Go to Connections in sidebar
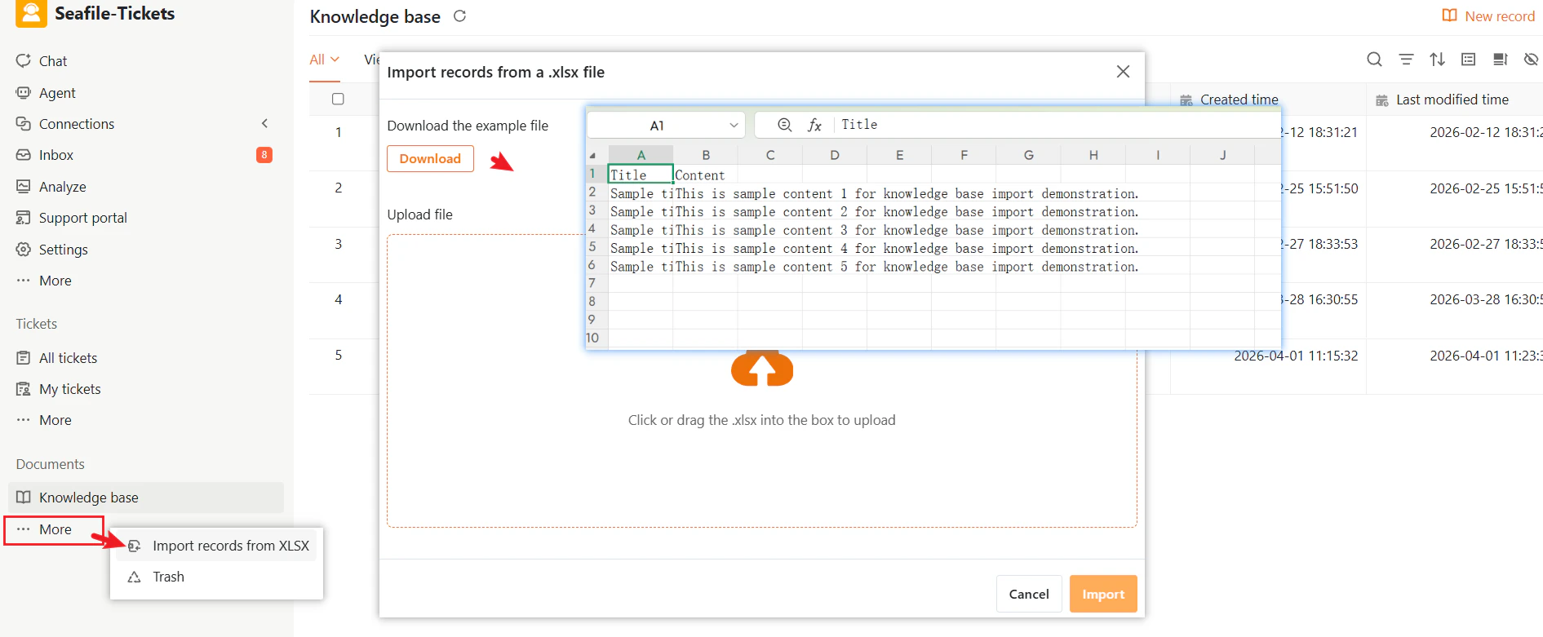 (x=76, y=124)
